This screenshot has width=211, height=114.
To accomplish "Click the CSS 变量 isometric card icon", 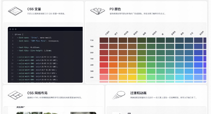I will click(15, 11).
